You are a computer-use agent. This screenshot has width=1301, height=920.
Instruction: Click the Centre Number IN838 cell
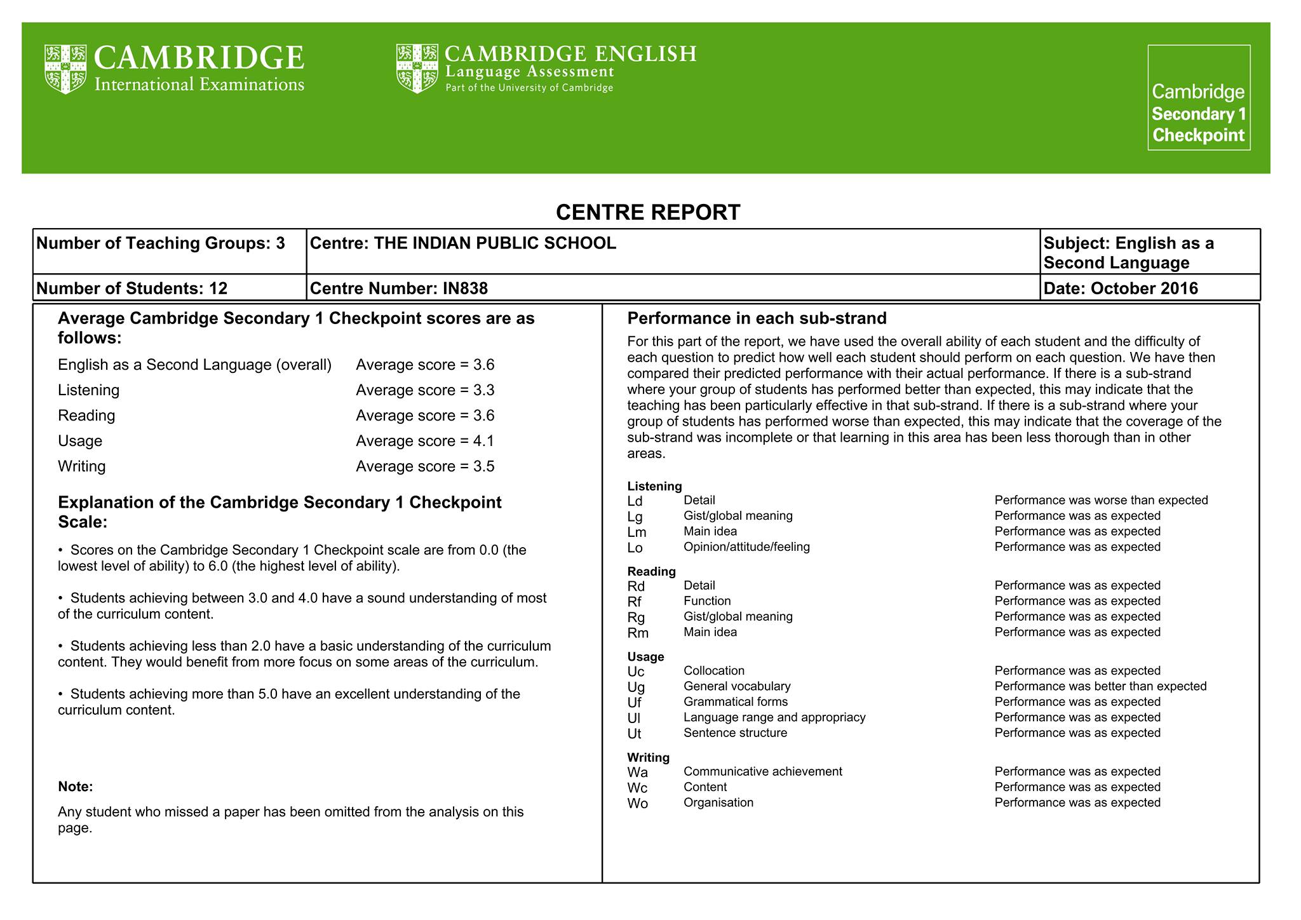point(673,288)
